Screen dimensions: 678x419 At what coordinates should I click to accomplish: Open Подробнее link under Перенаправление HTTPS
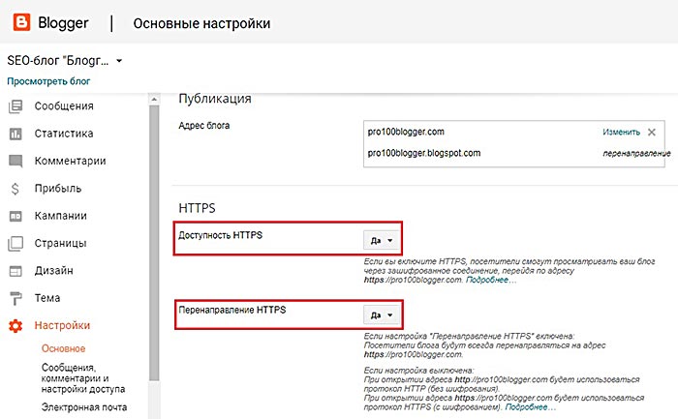click(x=530, y=407)
